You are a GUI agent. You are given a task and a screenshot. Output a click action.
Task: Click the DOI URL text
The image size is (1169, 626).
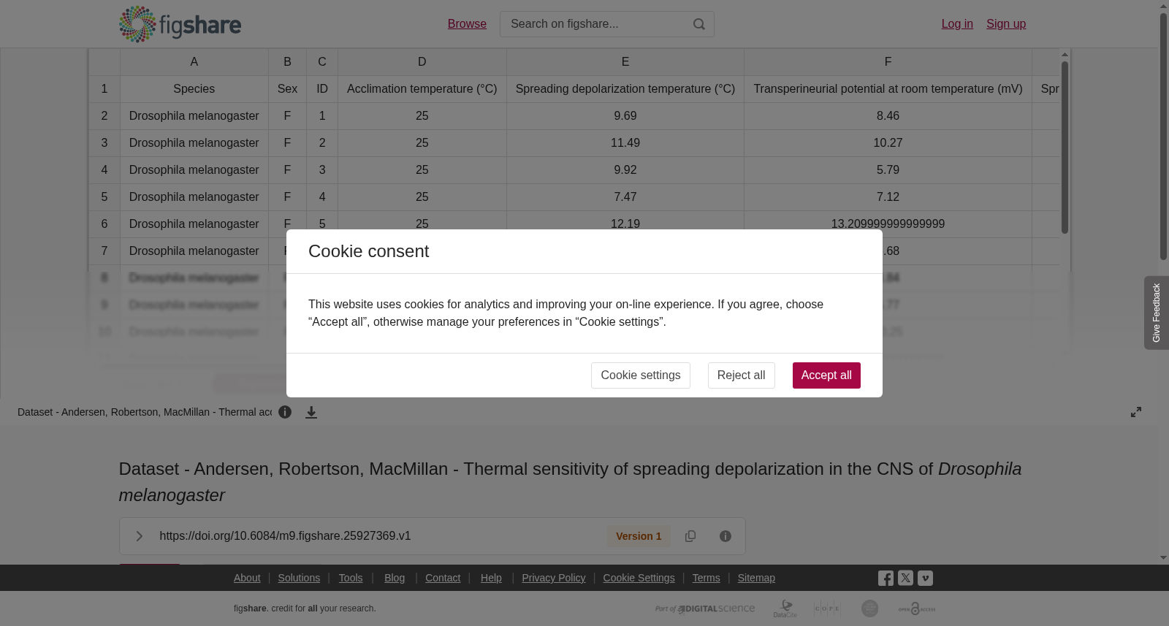tap(285, 536)
